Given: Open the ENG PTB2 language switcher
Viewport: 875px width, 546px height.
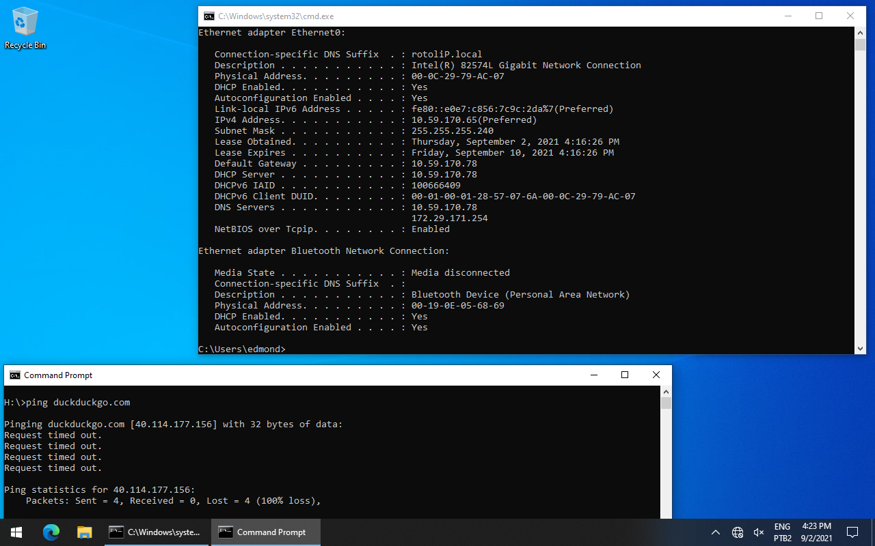Looking at the screenshot, I should coord(782,532).
